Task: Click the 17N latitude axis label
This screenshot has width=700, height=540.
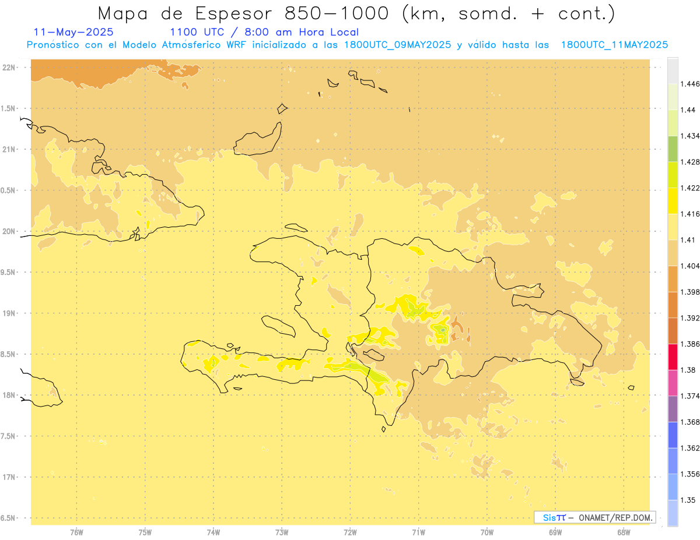Action: pos(9,477)
